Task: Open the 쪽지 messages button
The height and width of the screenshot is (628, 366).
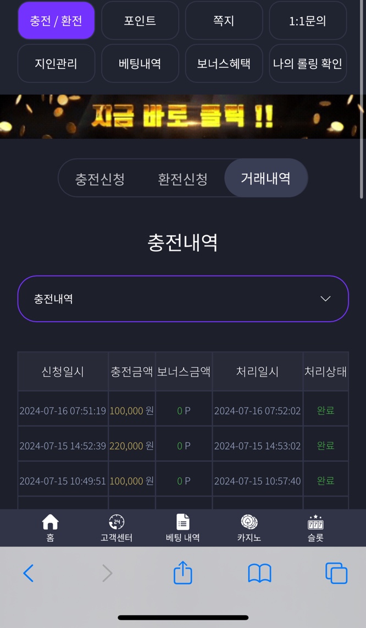Action: [x=224, y=20]
